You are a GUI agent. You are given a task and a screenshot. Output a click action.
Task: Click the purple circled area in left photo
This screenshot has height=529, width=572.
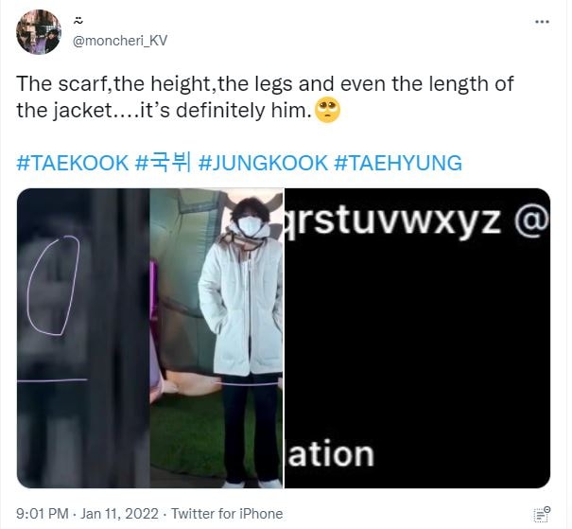pyautogui.click(x=54, y=286)
